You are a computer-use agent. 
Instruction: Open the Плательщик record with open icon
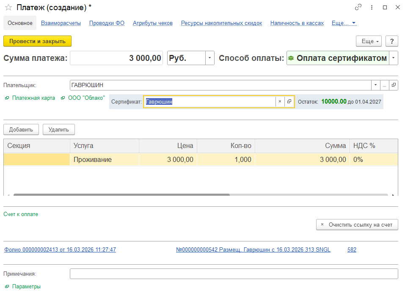click(394, 85)
